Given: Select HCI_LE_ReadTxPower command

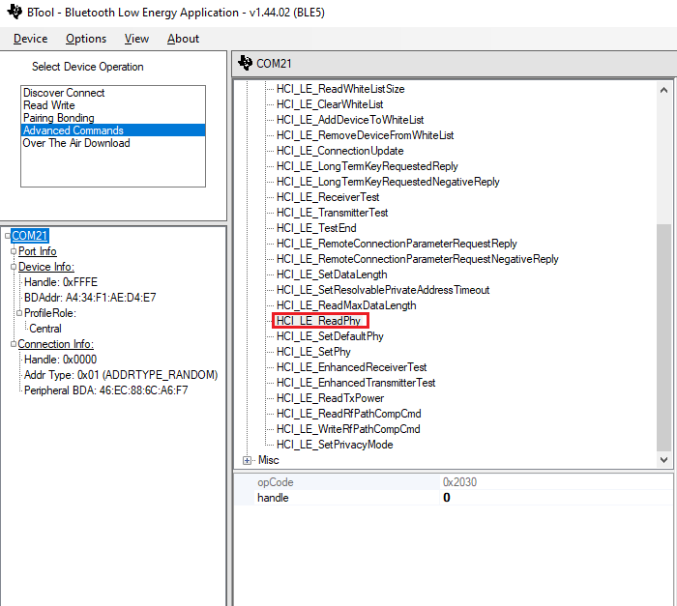Looking at the screenshot, I should click(x=331, y=398).
